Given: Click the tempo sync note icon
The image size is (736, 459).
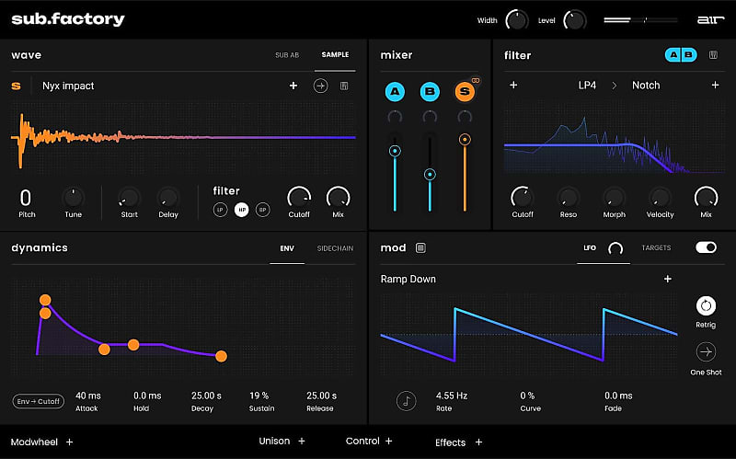Looking at the screenshot, I should point(406,401).
